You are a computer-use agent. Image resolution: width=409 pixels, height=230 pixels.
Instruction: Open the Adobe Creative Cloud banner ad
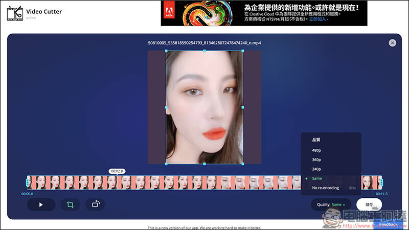(264, 13)
